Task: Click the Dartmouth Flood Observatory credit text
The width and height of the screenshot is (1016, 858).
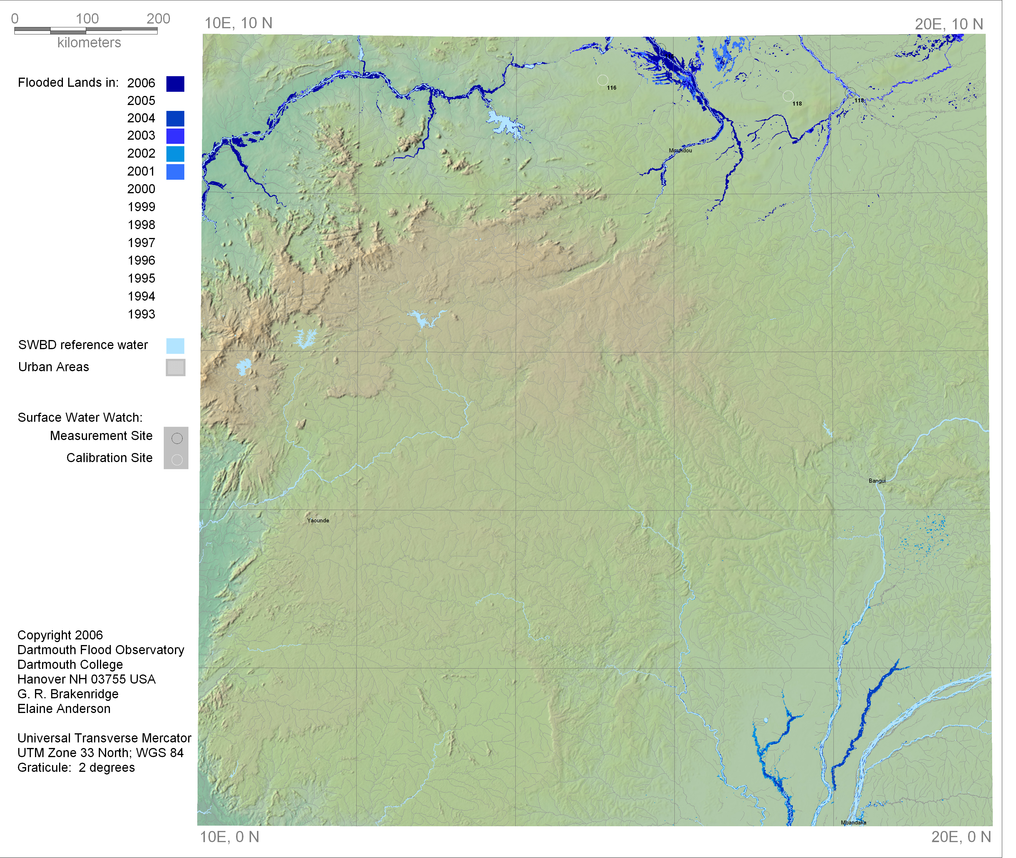Action: pos(101,650)
